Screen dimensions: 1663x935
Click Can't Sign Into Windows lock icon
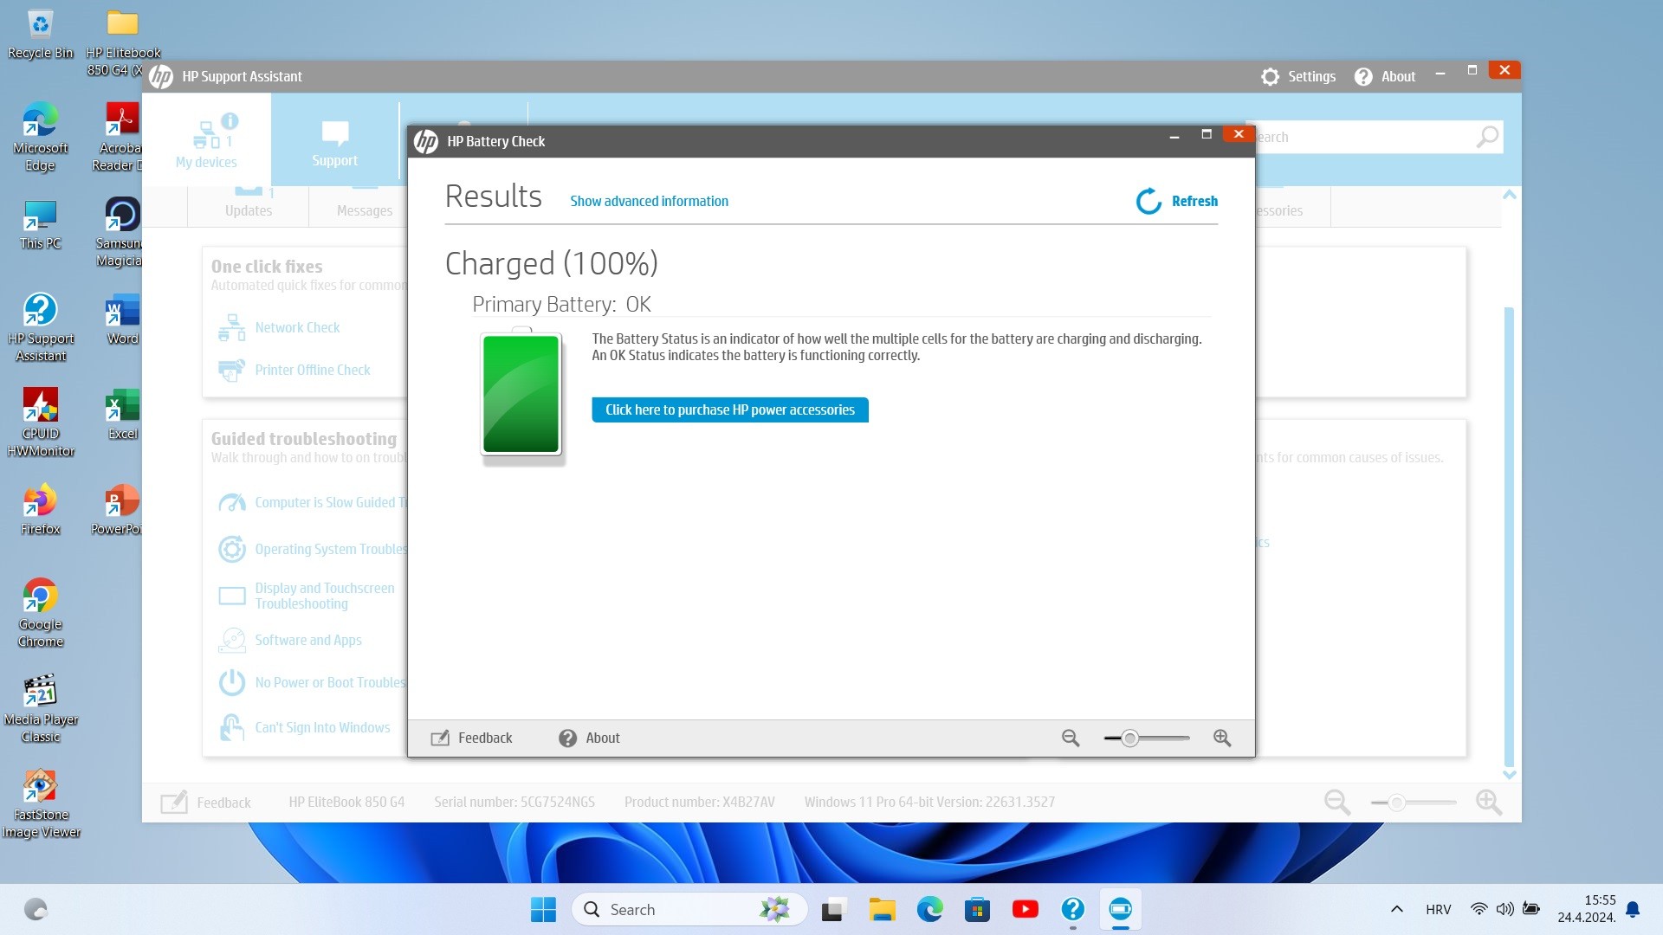pyautogui.click(x=231, y=727)
